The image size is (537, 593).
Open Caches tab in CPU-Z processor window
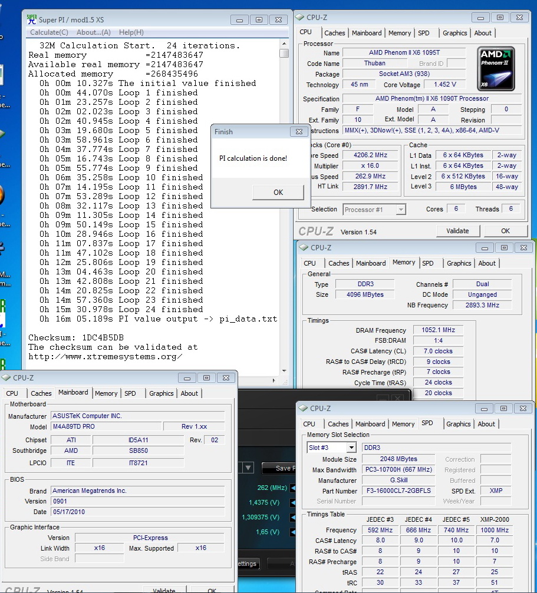[335, 33]
